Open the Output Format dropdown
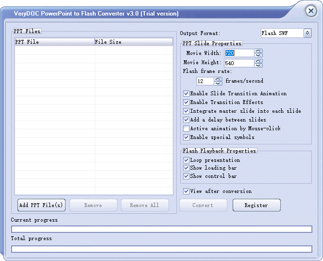This screenshot has height=261, width=323. [x=307, y=33]
